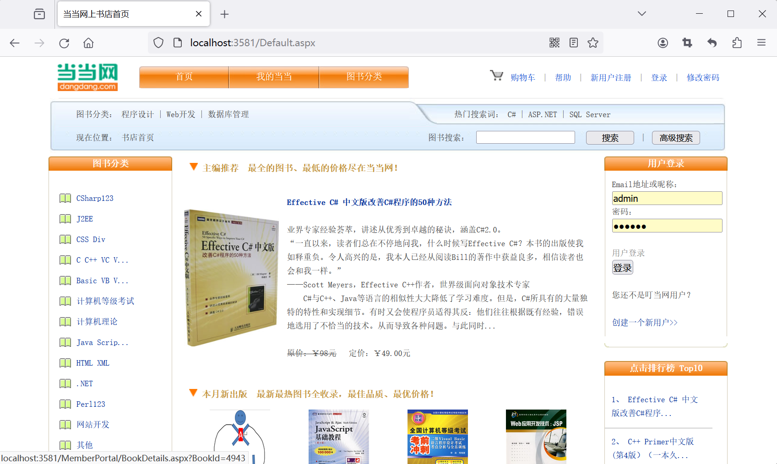777x464 pixels.
Task: Open the Firefox hamburger application menu
Action: [x=761, y=43]
